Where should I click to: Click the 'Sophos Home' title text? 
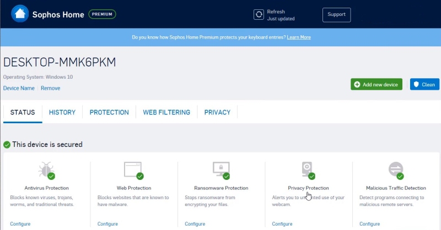pyautogui.click(x=58, y=15)
